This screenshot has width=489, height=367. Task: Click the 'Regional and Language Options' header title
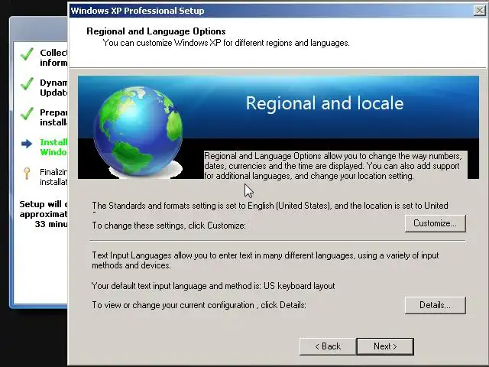[156, 31]
